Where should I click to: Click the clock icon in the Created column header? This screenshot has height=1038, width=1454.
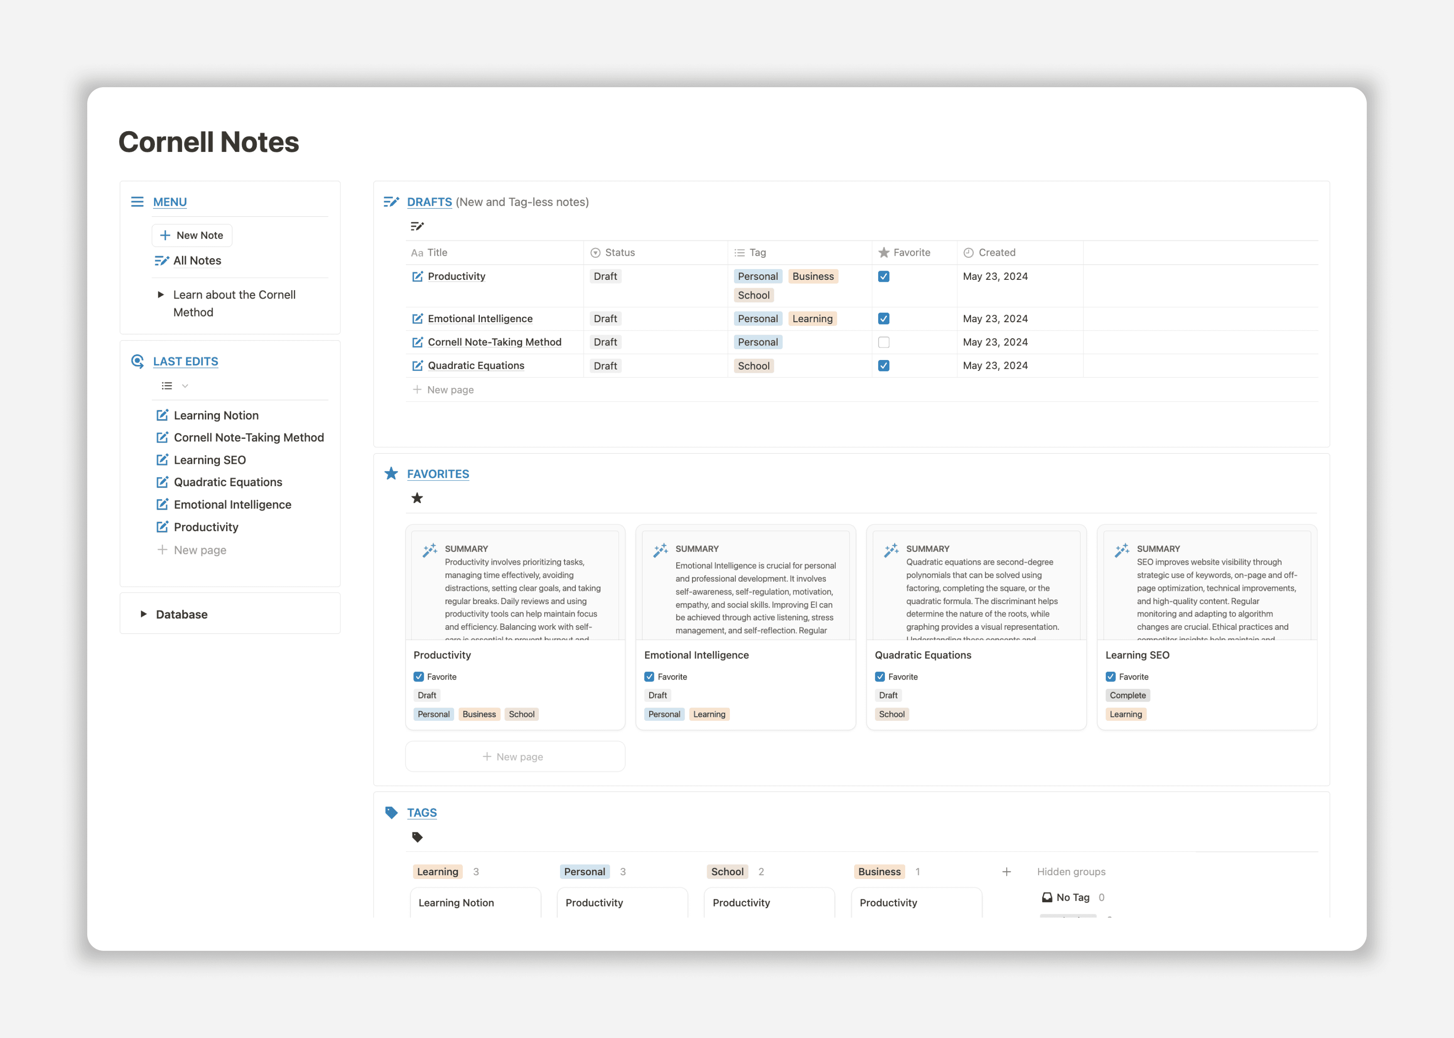click(968, 252)
